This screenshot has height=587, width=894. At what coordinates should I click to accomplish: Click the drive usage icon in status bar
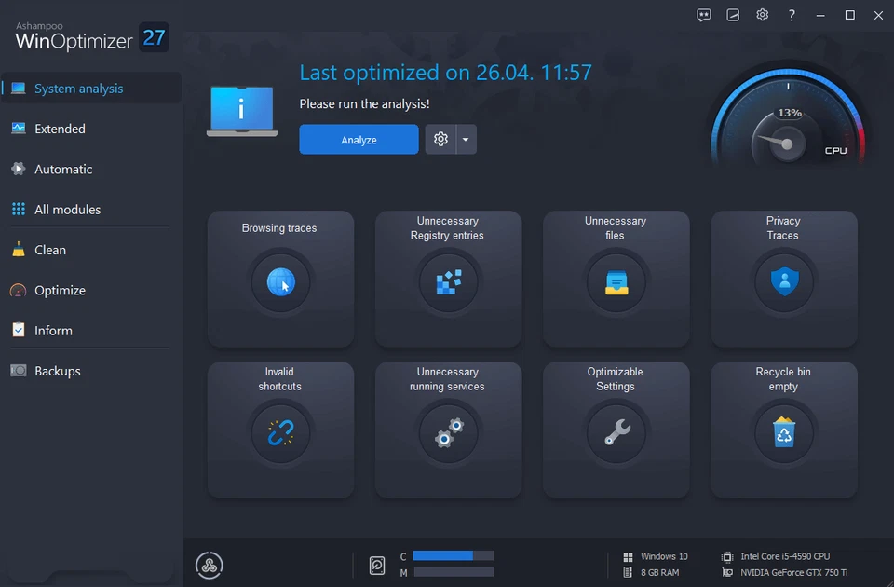[377, 565]
